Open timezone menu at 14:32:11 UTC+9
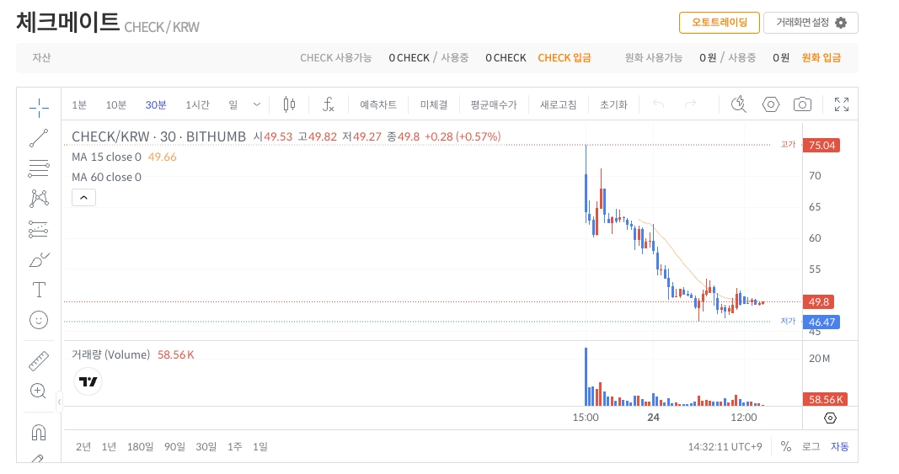Screen dimensions: 899x474 click(725, 446)
